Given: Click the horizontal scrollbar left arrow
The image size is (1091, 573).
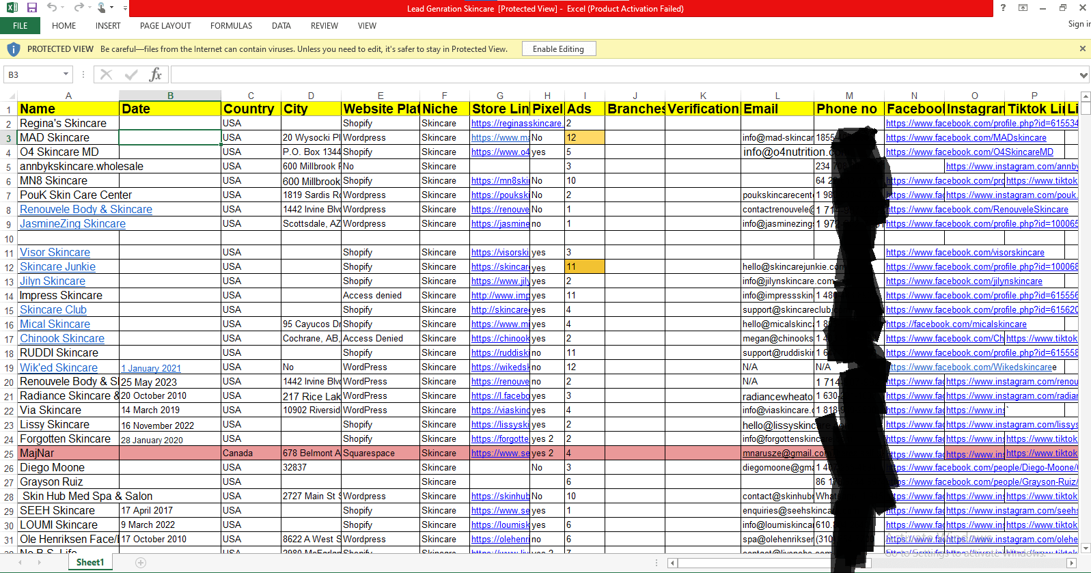Looking at the screenshot, I should tap(673, 563).
